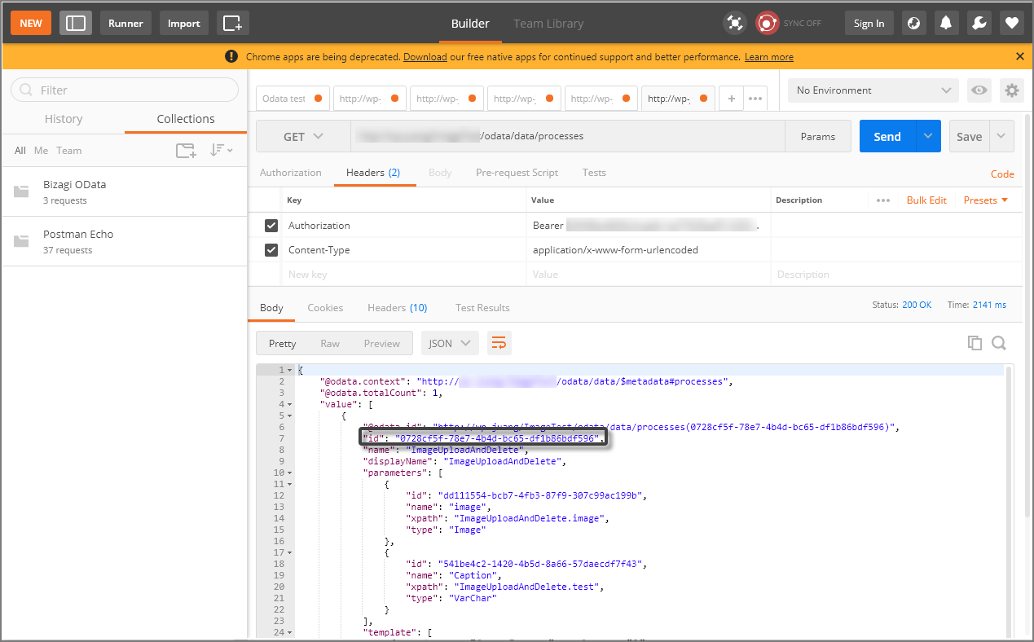Open the response Cookies tab
1034x642 pixels.
pos(325,308)
